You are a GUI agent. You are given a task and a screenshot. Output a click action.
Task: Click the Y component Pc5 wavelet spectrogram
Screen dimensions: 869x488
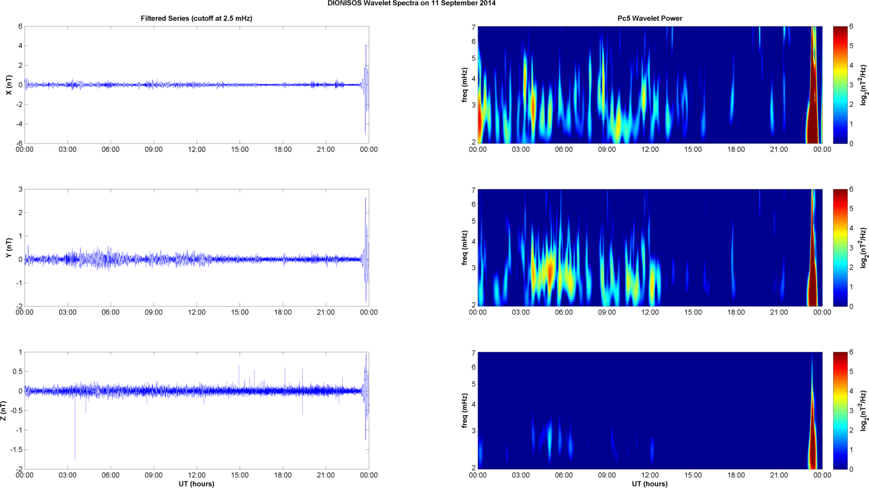click(x=650, y=248)
